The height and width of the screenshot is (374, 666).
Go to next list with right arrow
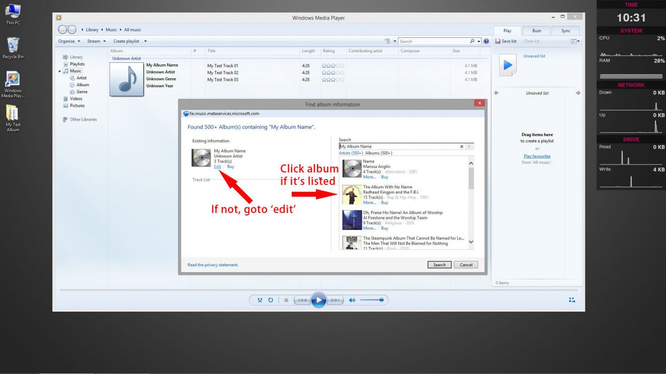(578, 93)
